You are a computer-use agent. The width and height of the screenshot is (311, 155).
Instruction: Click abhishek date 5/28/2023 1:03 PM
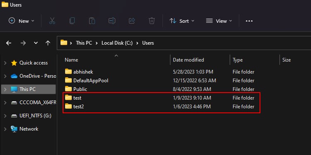193,72
